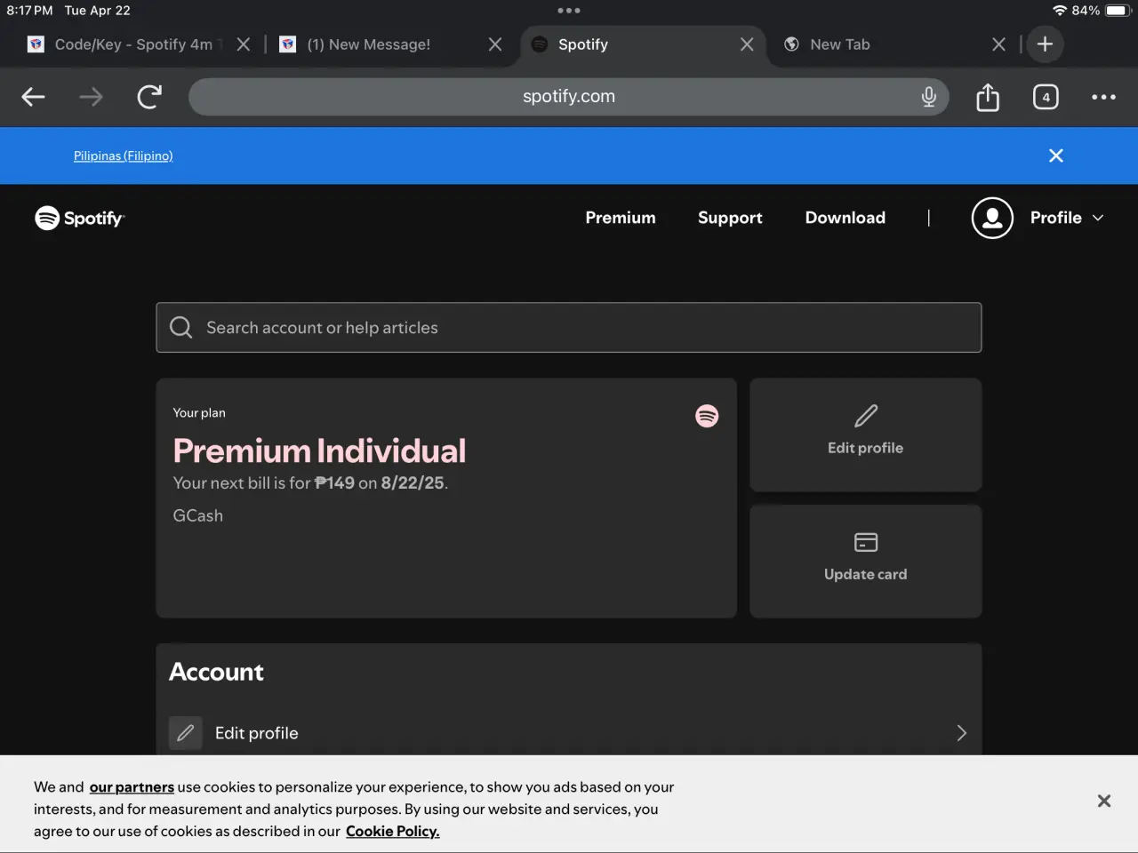The height and width of the screenshot is (853, 1138).
Task: Tap the microphone icon in address bar
Action: click(929, 97)
